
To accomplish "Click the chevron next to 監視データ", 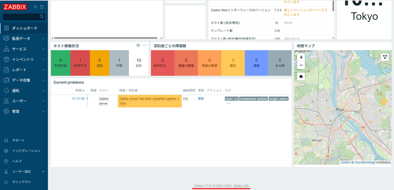I will tap(43, 39).
